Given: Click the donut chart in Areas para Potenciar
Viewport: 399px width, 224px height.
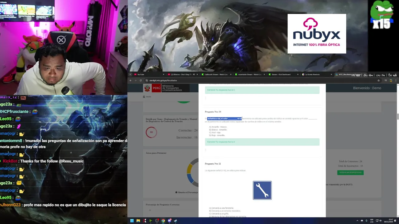Looking at the screenshot, I should [192, 173].
